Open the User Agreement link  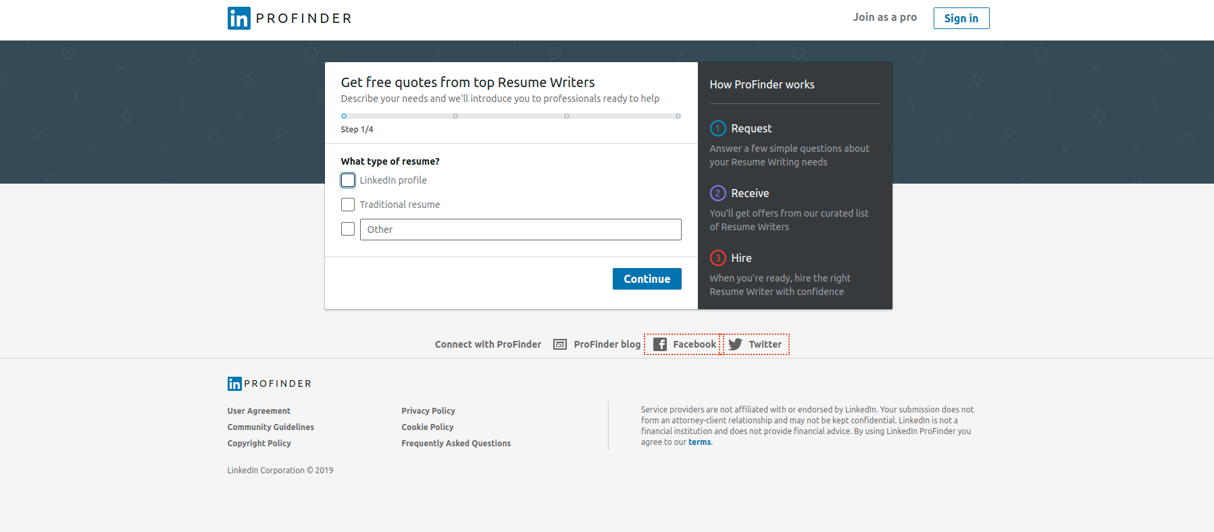[x=259, y=411]
